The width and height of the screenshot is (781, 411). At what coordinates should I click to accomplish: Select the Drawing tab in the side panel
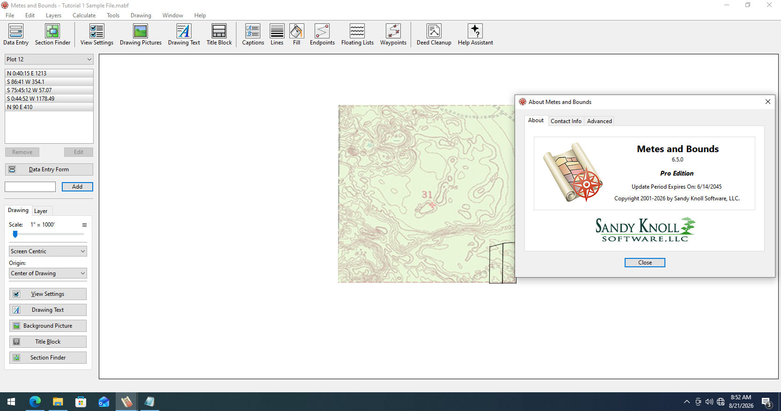point(18,210)
